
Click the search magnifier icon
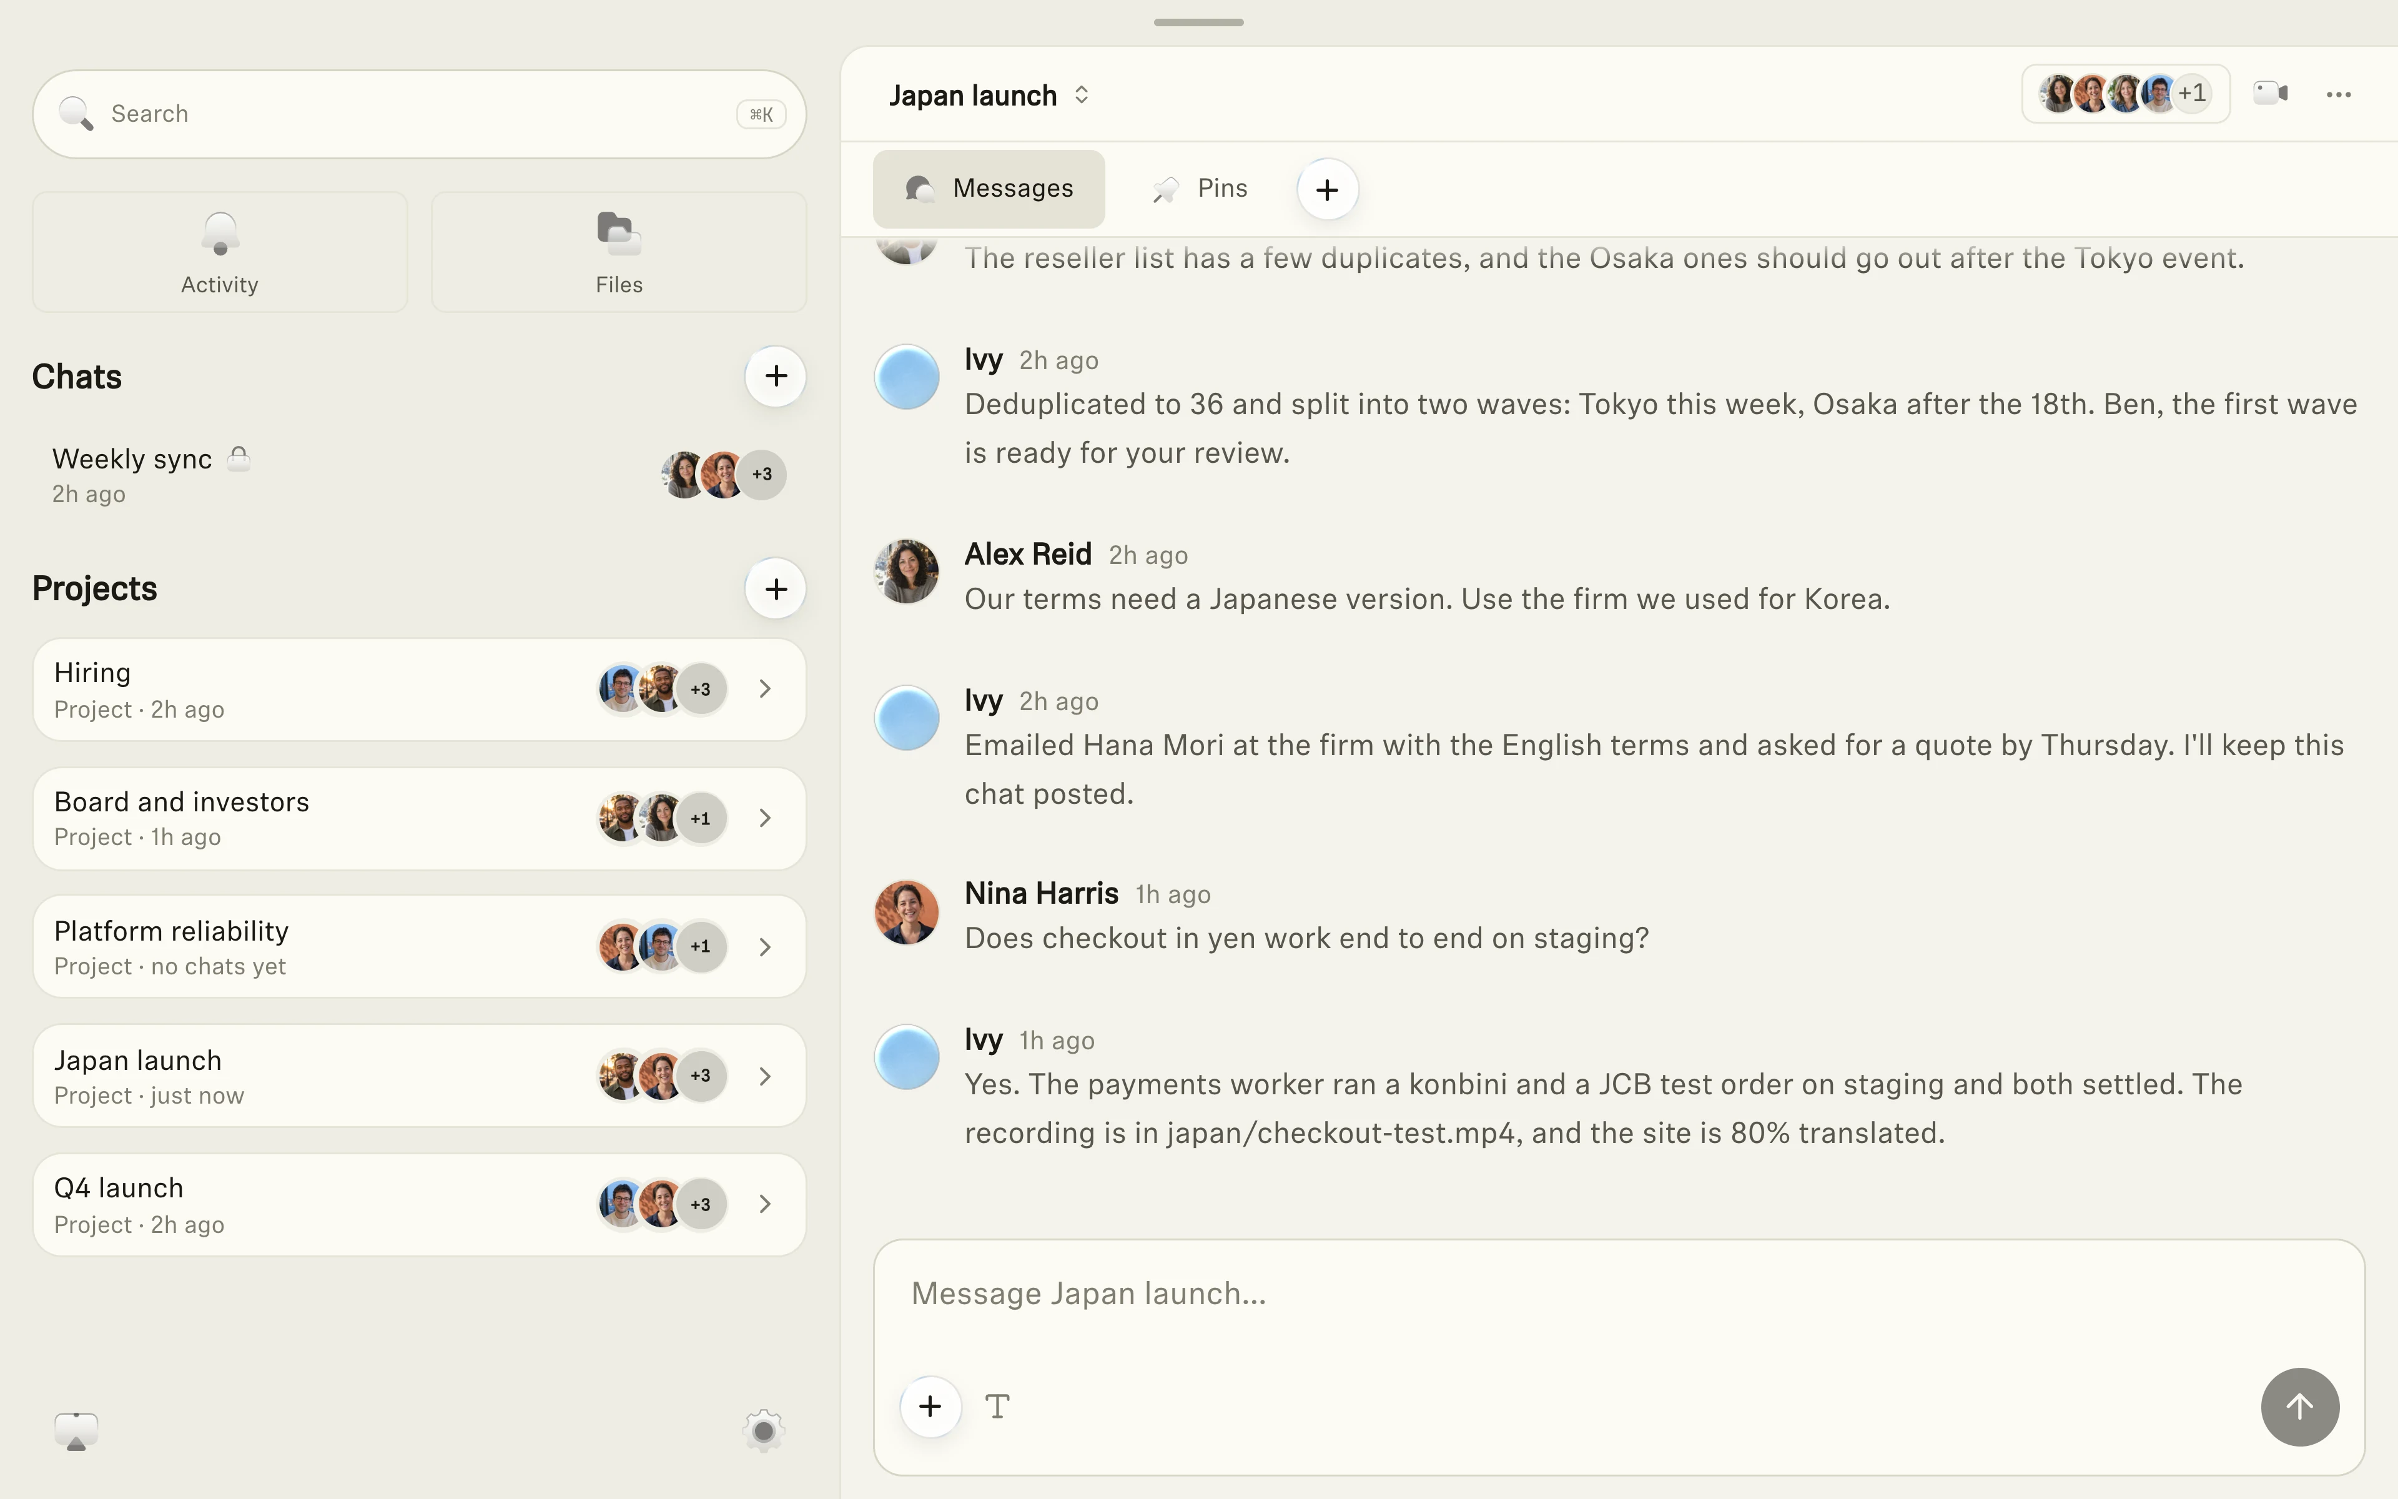point(76,114)
